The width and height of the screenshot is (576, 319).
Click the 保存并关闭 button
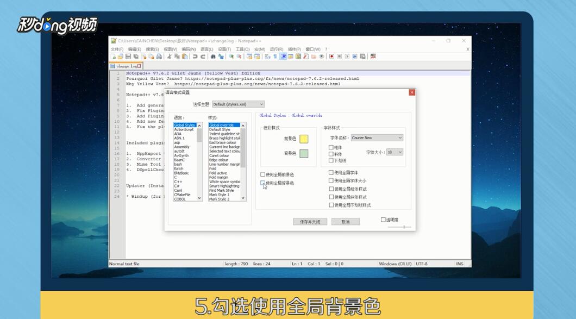(310, 222)
